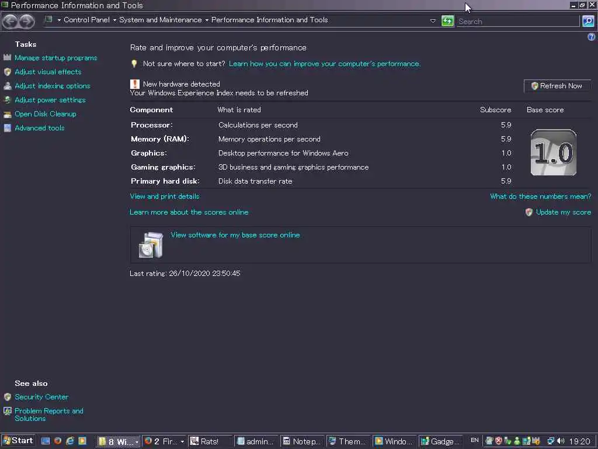Click the Disk Cleanup icon
Screen dimensions: 598x449
[x=7, y=114]
